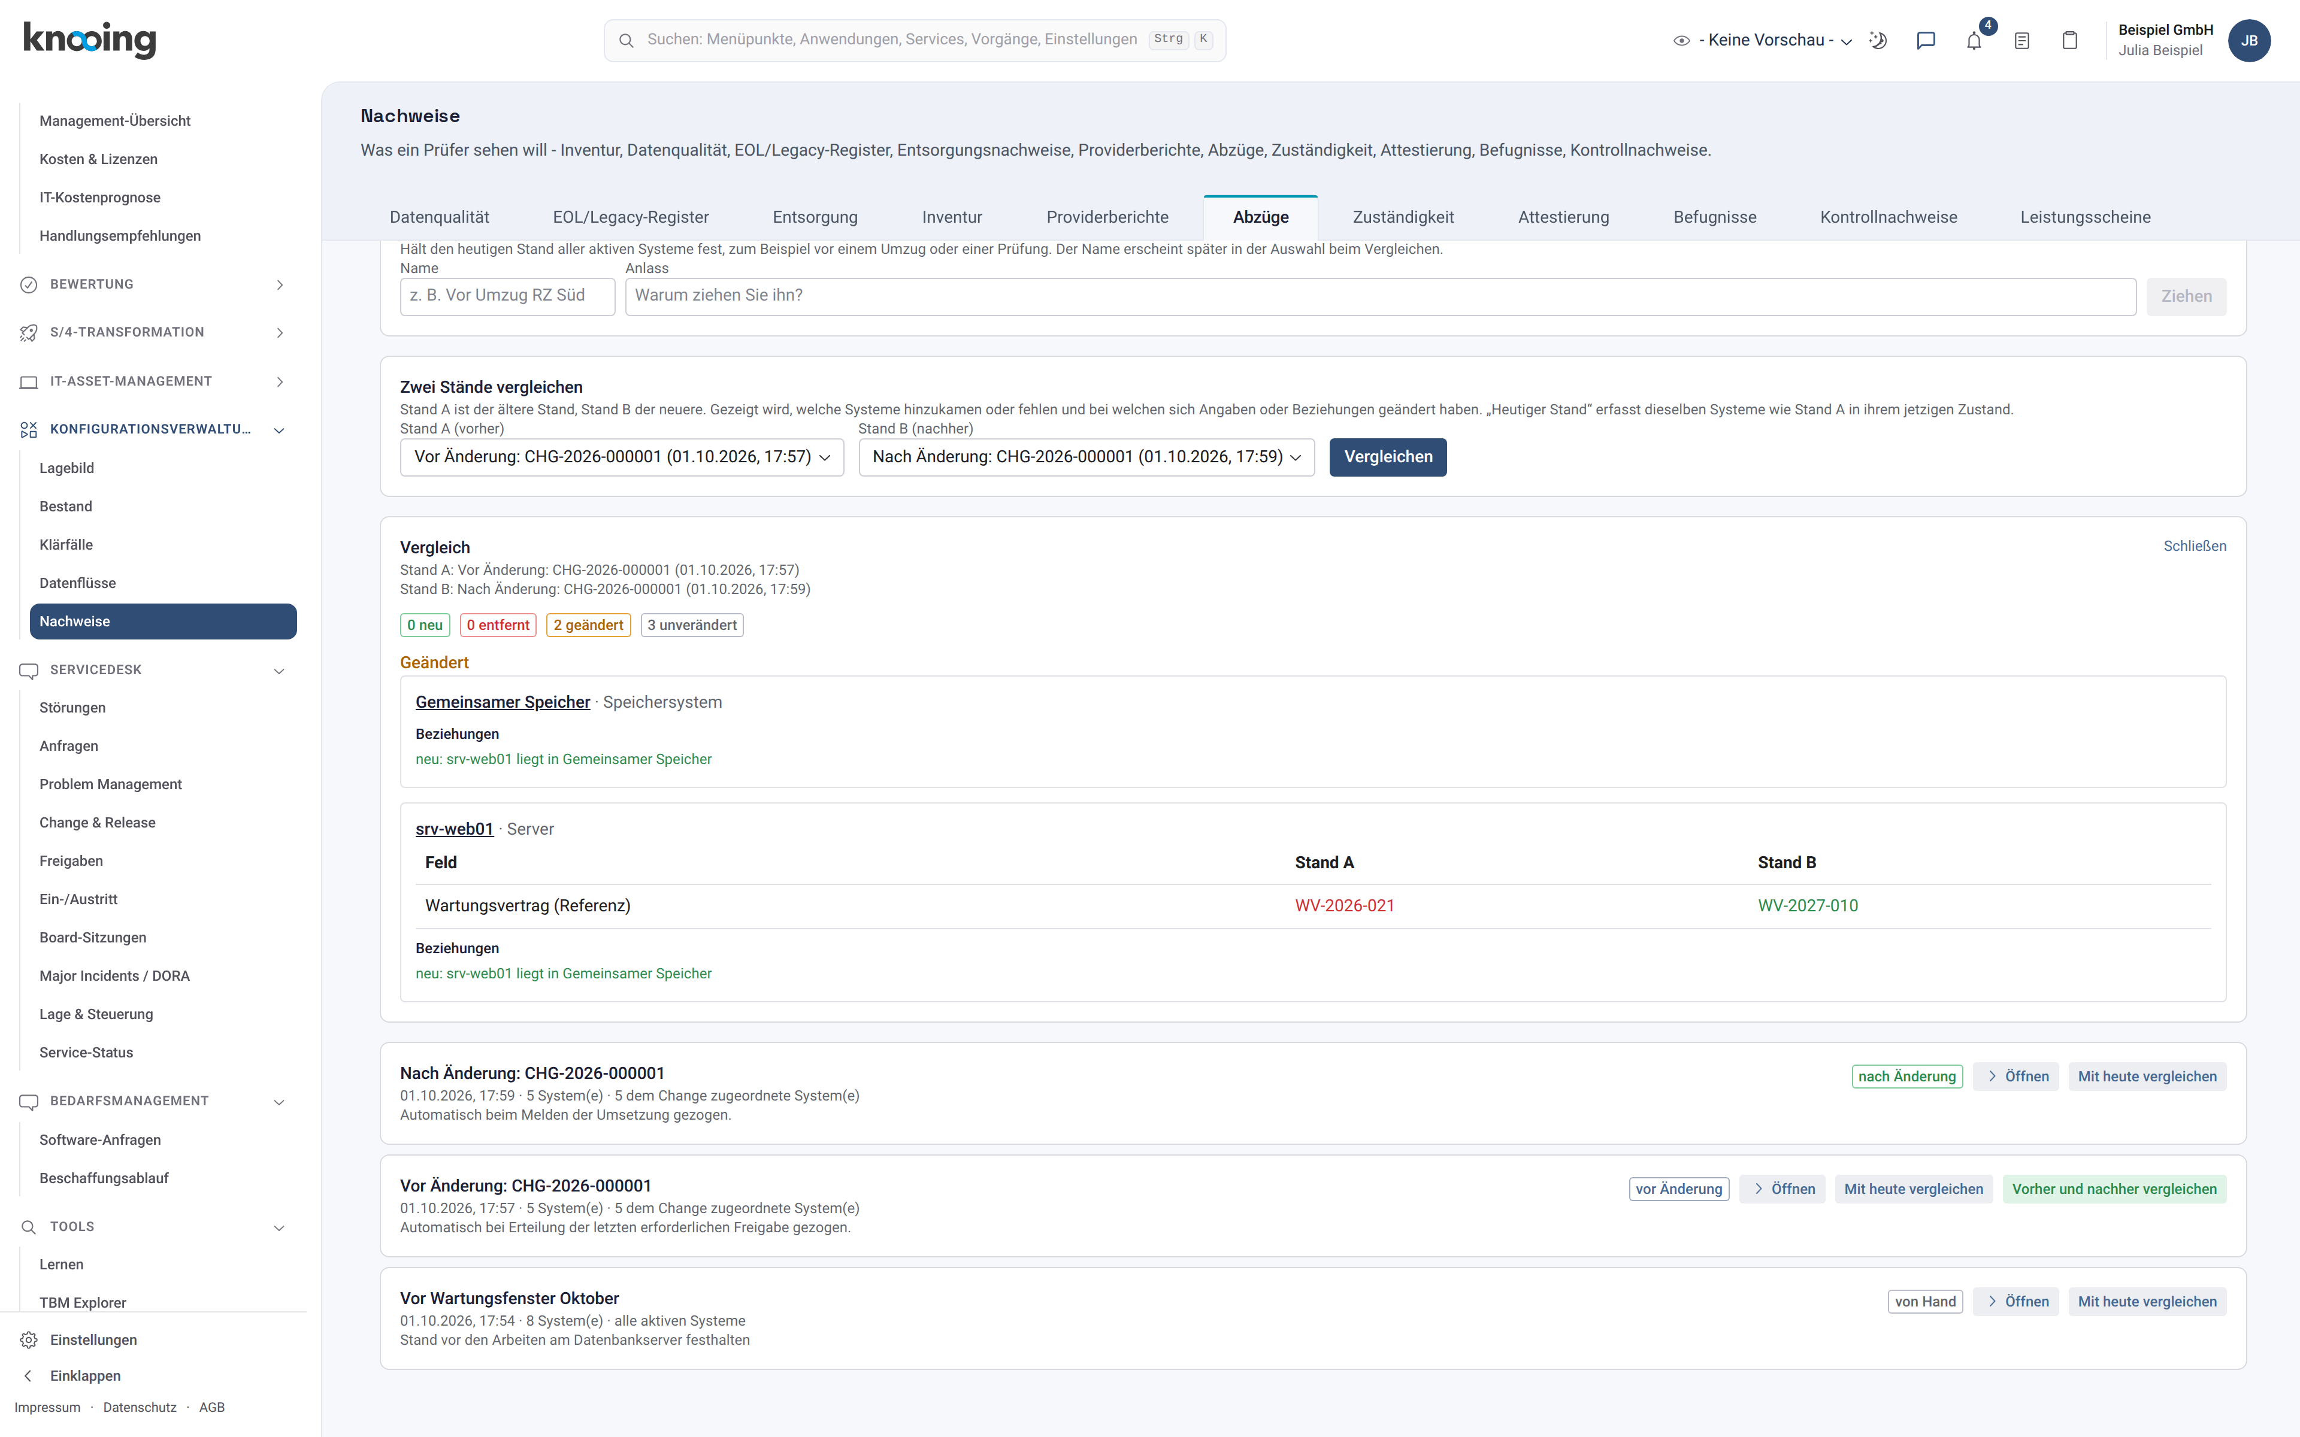Open JB user avatar

pos(2248,40)
